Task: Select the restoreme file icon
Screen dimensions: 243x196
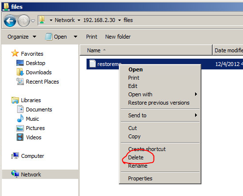Action: 92,64
